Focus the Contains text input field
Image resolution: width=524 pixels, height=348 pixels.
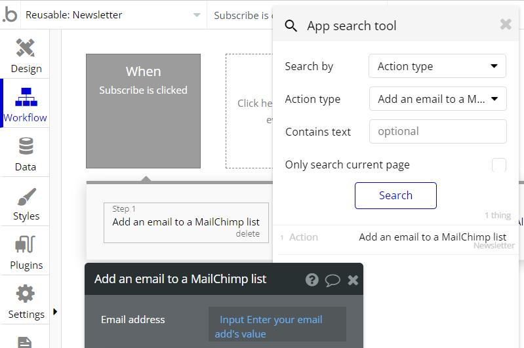pyautogui.click(x=438, y=132)
